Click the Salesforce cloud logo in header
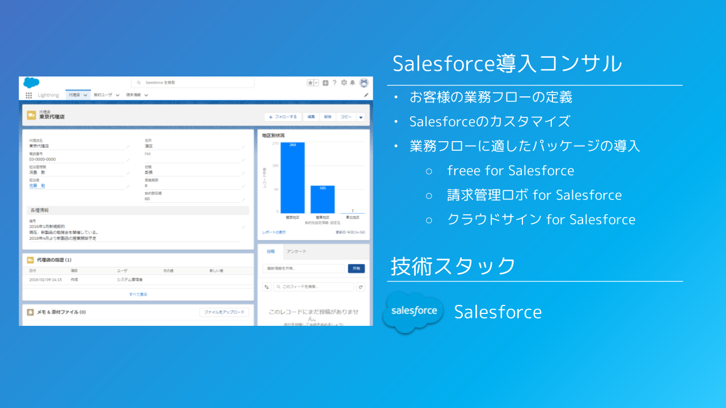The height and width of the screenshot is (408, 726). (31, 83)
